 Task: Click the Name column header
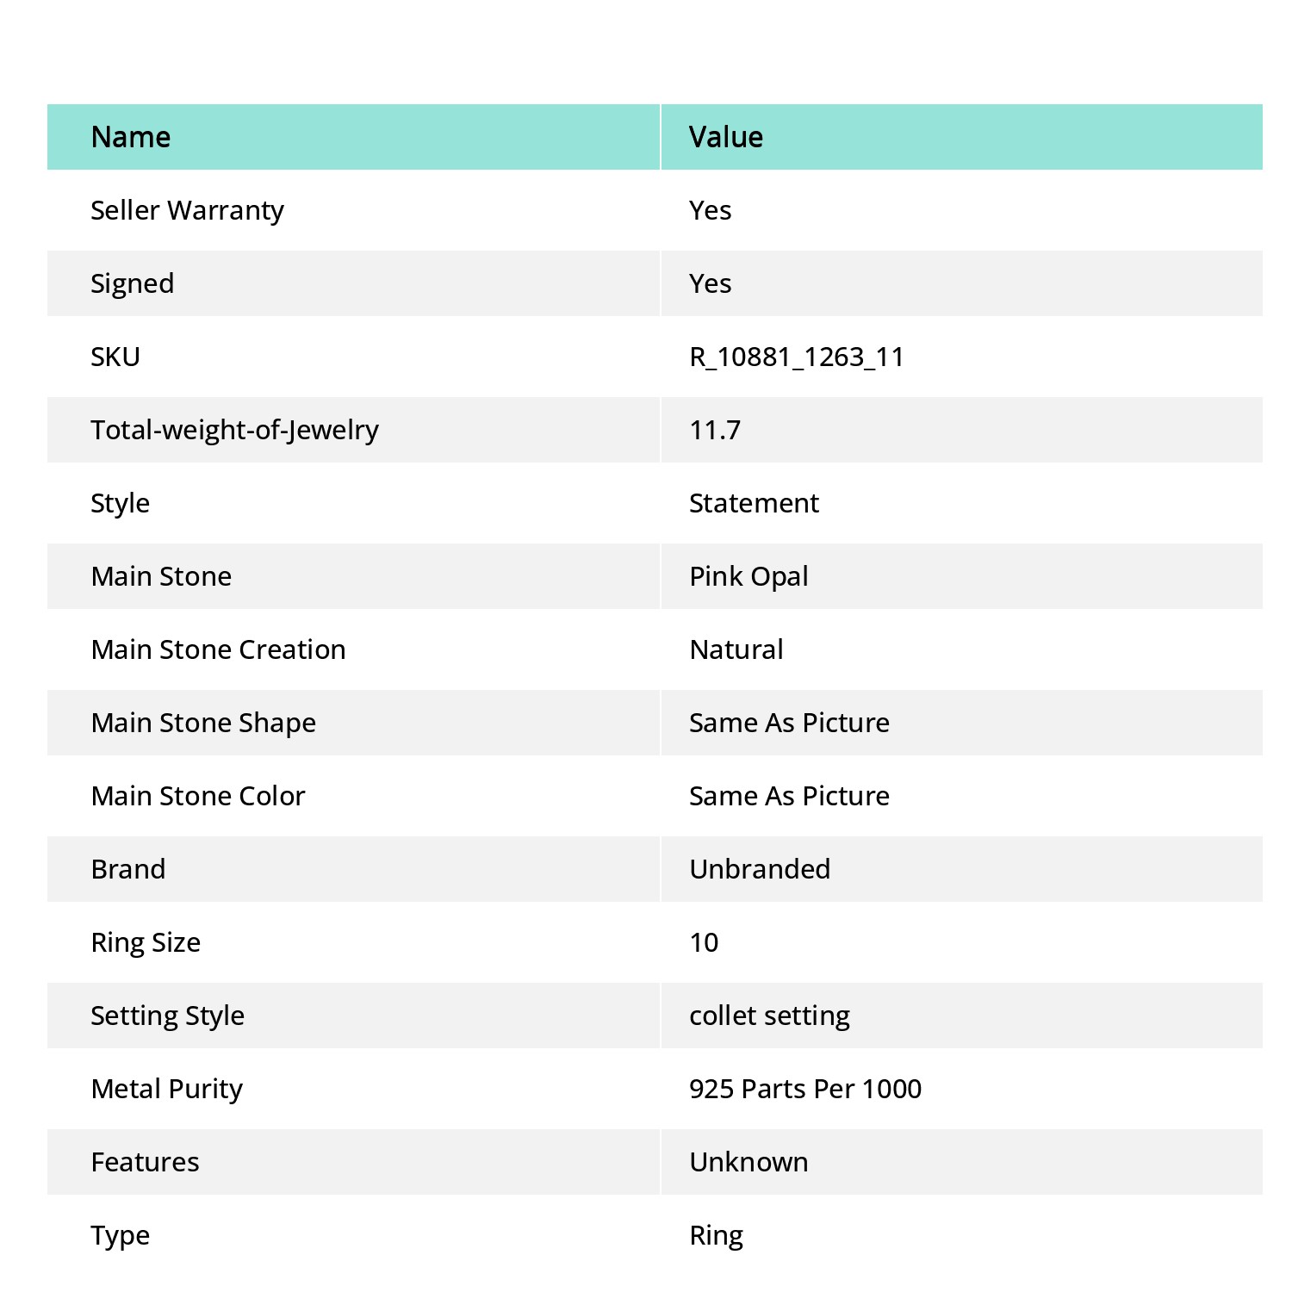pos(131,137)
